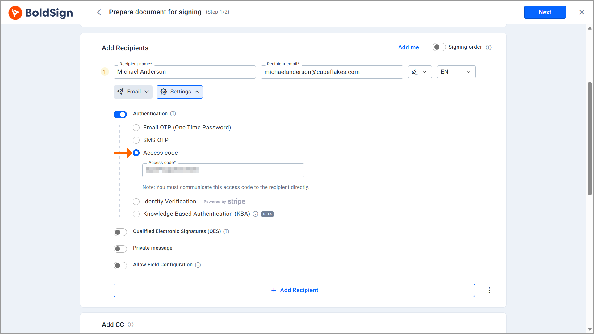Select SMS OTP radio option
This screenshot has width=594, height=334.
click(x=136, y=140)
